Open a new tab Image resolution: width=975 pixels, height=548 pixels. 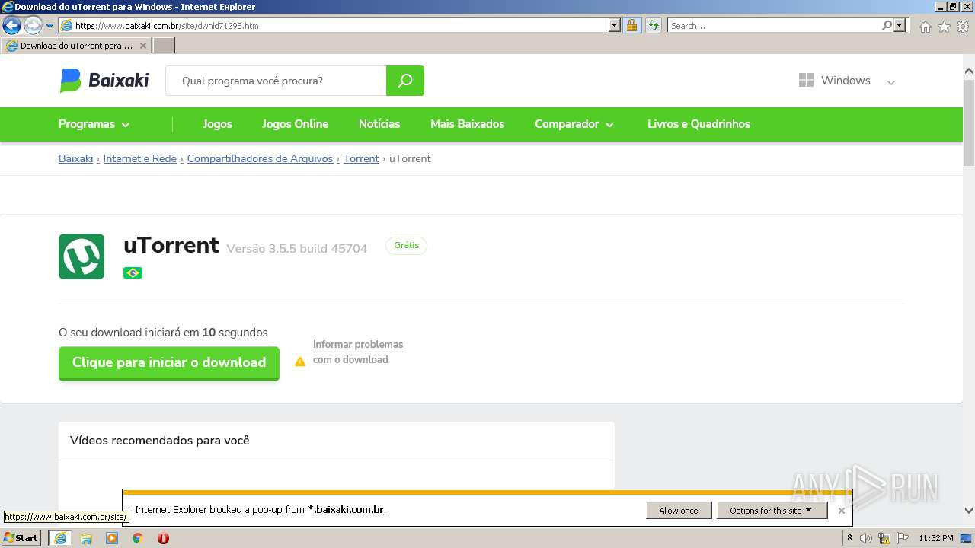pyautogui.click(x=164, y=46)
